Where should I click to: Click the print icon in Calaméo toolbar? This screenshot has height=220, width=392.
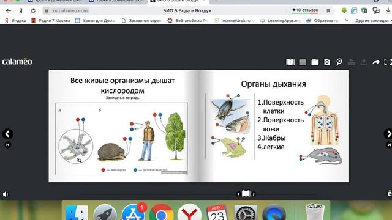(x=352, y=62)
